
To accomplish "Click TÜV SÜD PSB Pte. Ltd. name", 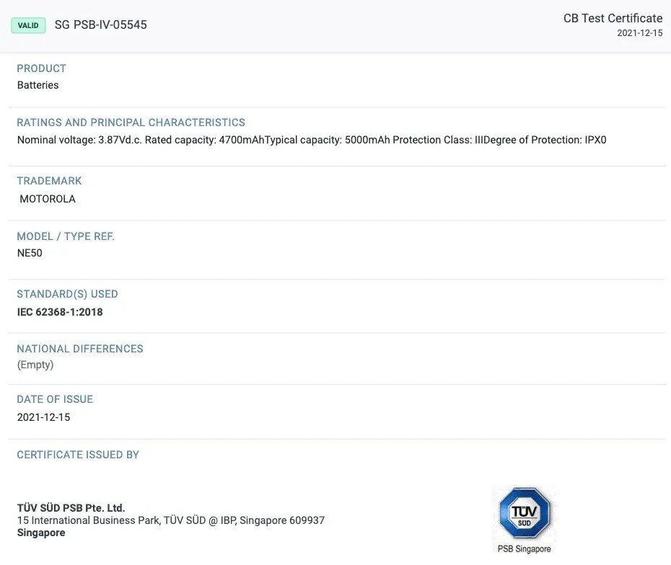I will coord(71,508).
